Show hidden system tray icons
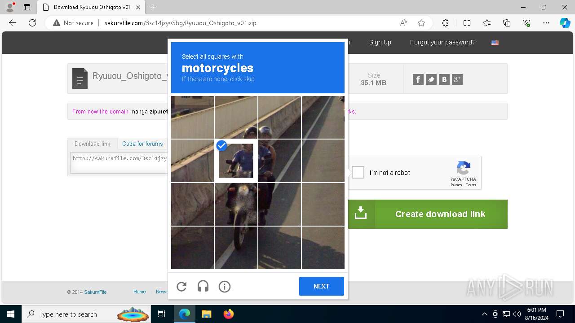Viewport: 575px width, 323px height. tap(484, 314)
